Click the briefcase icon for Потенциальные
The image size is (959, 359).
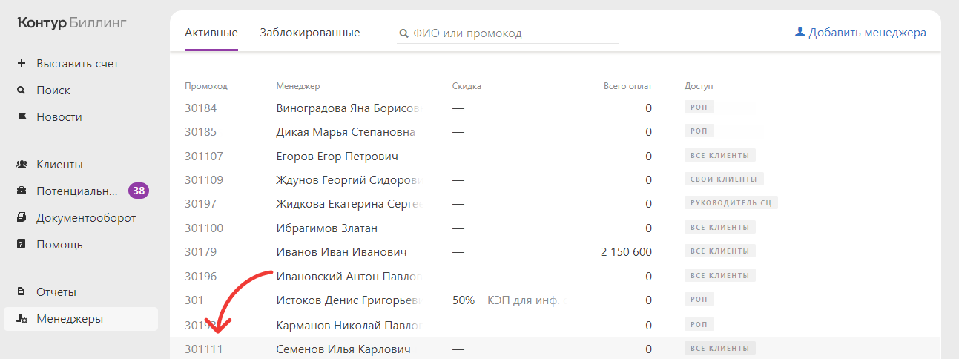pyautogui.click(x=22, y=191)
